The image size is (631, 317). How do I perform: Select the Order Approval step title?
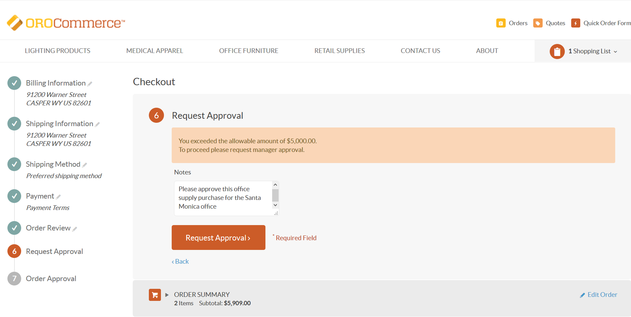click(x=51, y=278)
